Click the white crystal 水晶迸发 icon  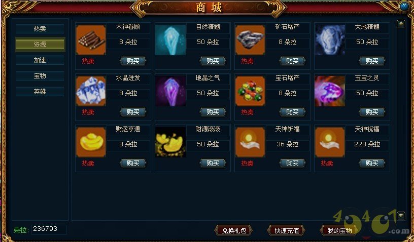tap(91, 91)
